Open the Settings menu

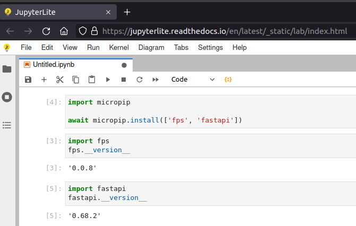click(211, 47)
